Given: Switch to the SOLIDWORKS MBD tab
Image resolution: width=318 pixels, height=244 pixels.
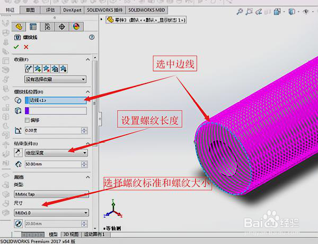Looking at the screenshot, I should click(147, 10).
